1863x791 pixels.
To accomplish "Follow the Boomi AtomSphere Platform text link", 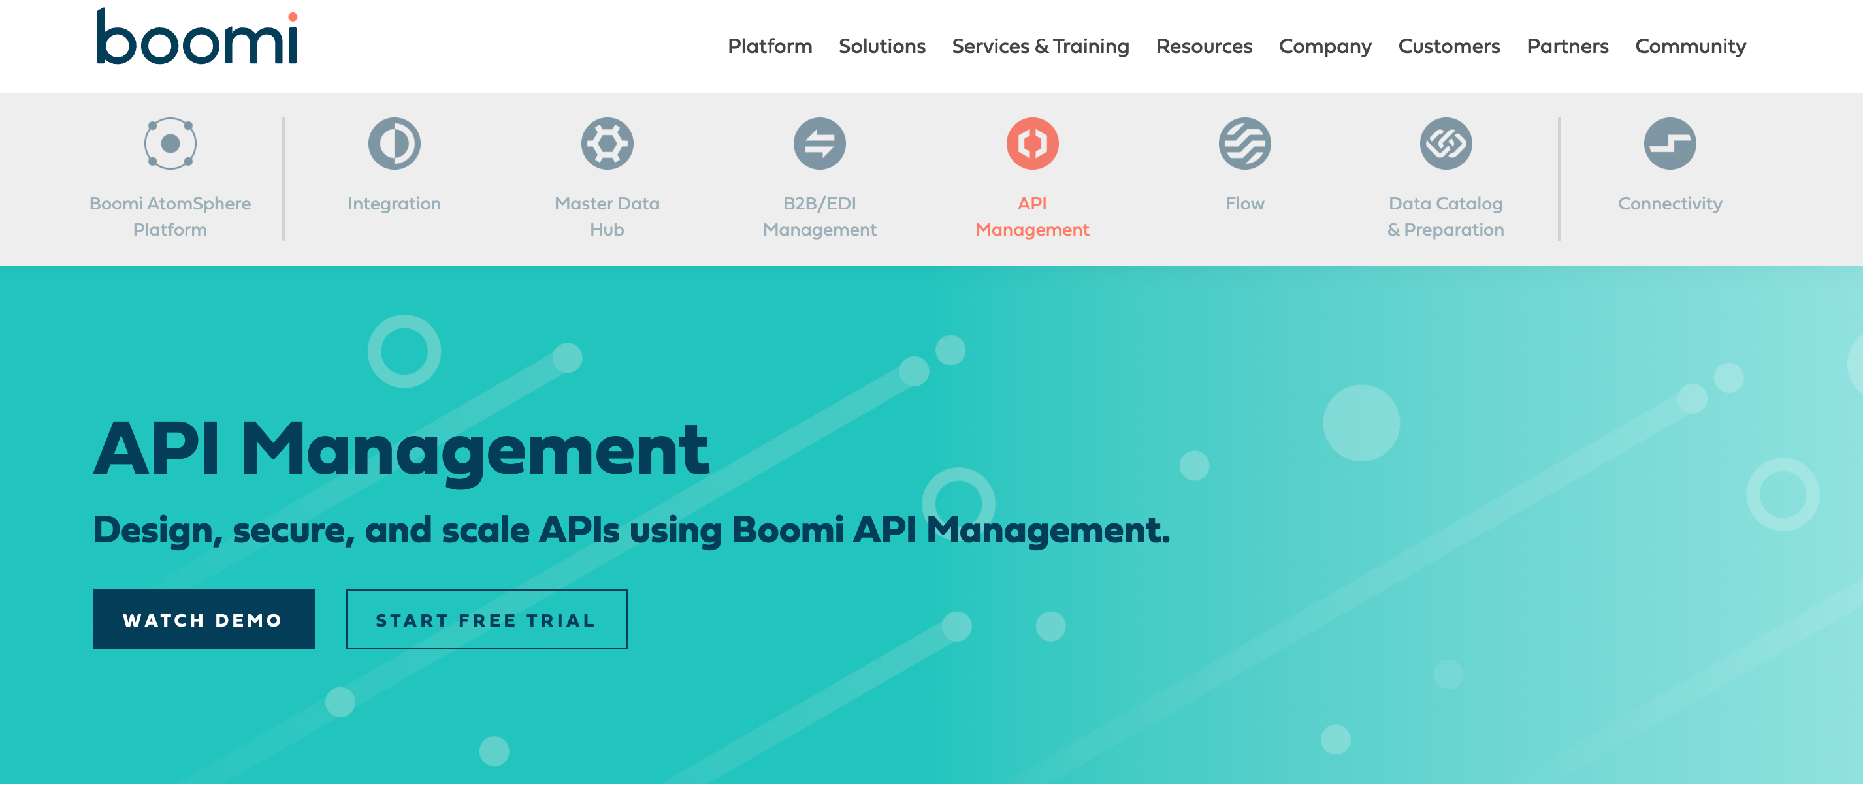I will (170, 216).
